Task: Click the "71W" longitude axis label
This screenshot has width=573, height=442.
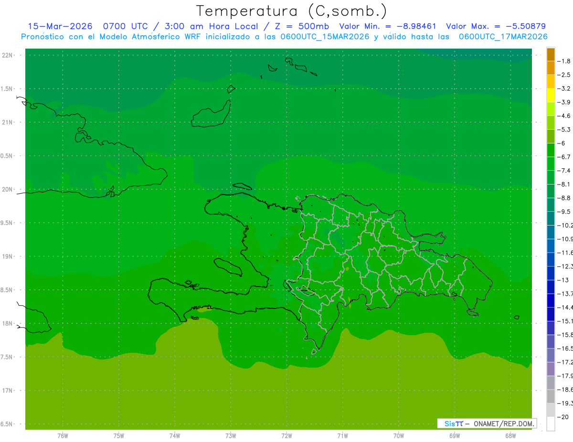Action: (342, 436)
